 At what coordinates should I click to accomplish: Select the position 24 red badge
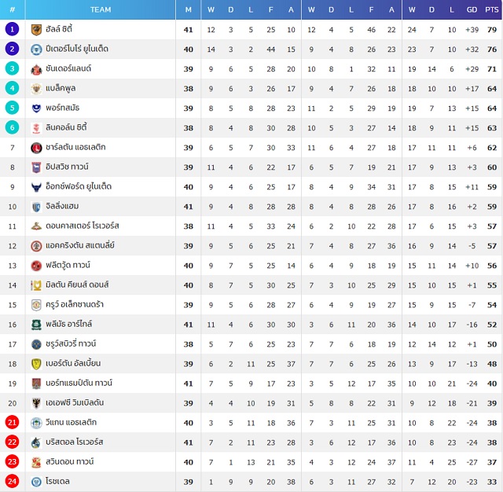click(13, 481)
